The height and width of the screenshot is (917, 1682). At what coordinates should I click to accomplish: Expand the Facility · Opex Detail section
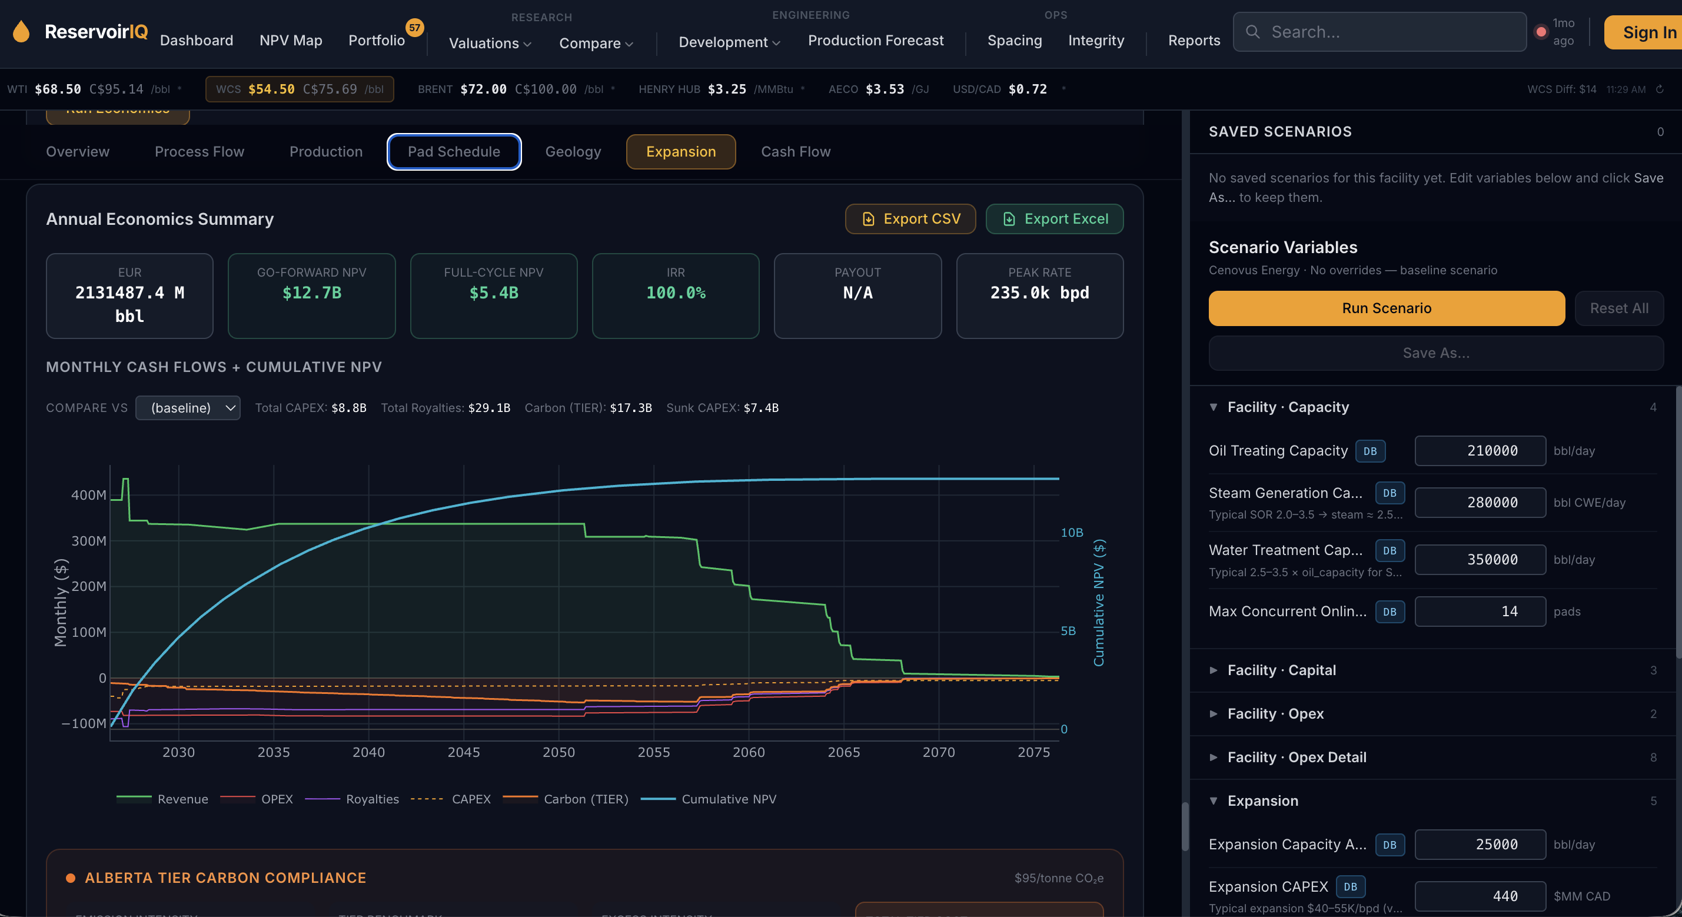(x=1432, y=757)
